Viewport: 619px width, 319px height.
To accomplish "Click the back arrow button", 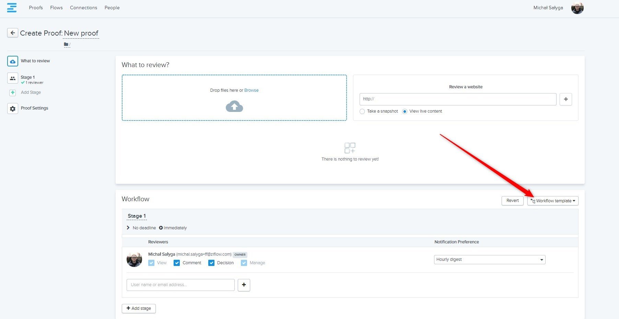I will tap(13, 33).
